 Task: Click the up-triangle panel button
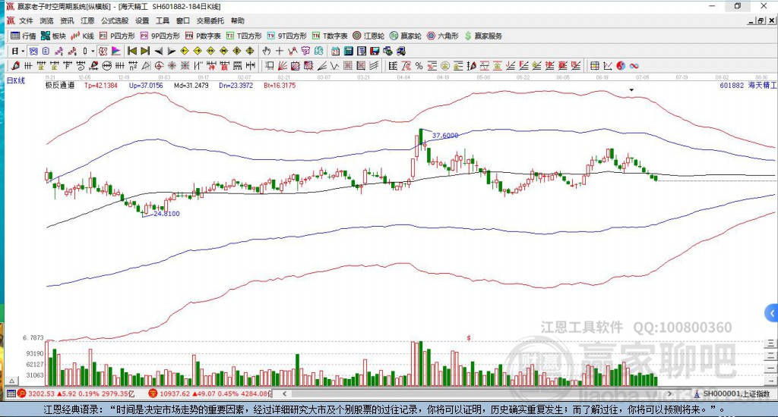click(x=12, y=381)
